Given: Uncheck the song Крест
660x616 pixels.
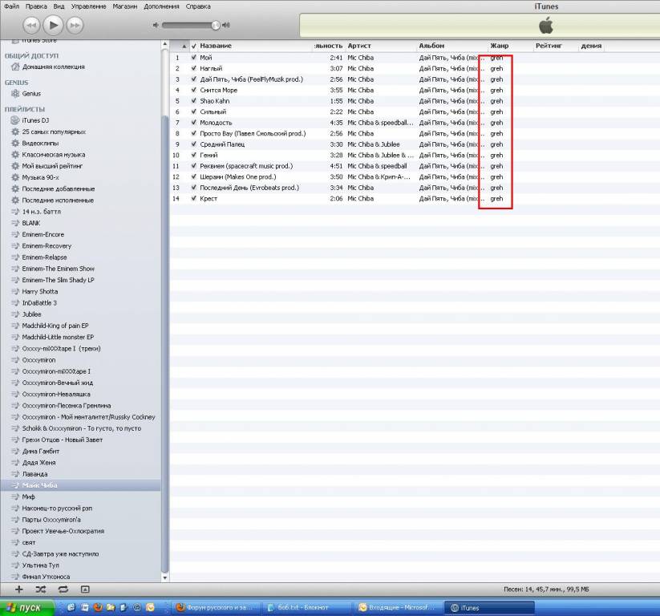Looking at the screenshot, I should (193, 198).
